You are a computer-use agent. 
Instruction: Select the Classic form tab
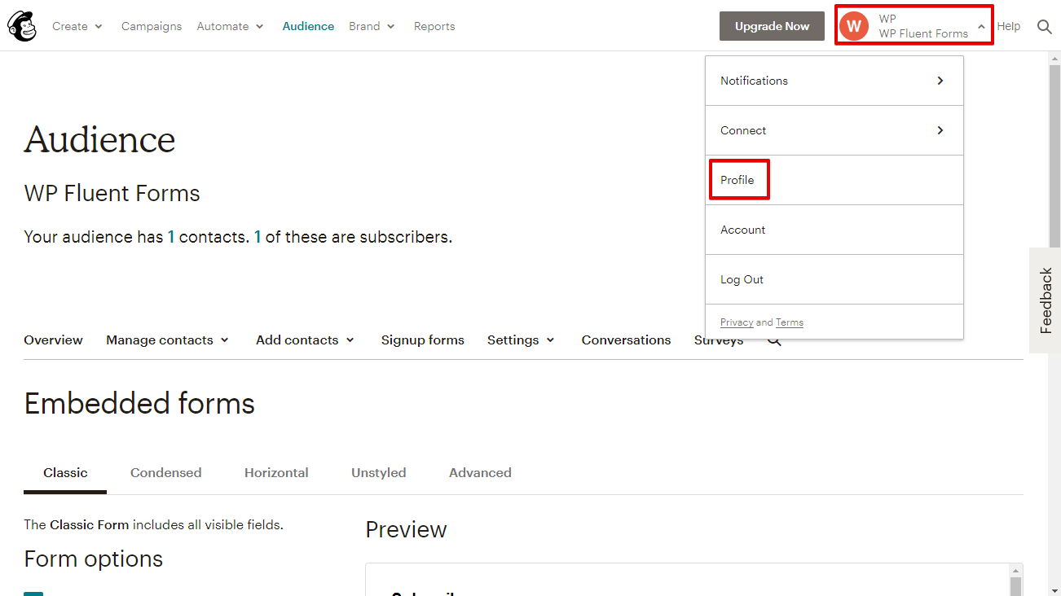[x=65, y=473]
